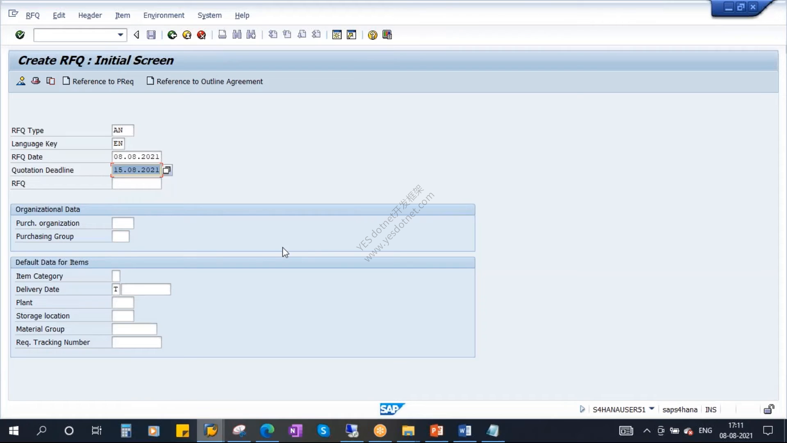Click Reference to PReq button
The height and width of the screenshot is (443, 787).
click(98, 81)
